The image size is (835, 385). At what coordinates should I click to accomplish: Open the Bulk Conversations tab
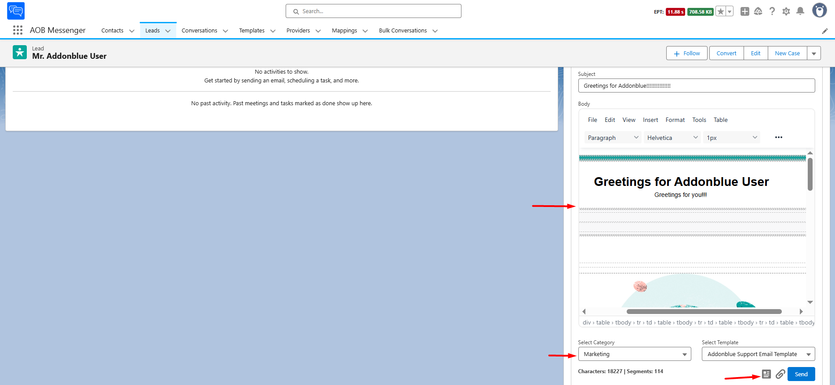pyautogui.click(x=403, y=31)
